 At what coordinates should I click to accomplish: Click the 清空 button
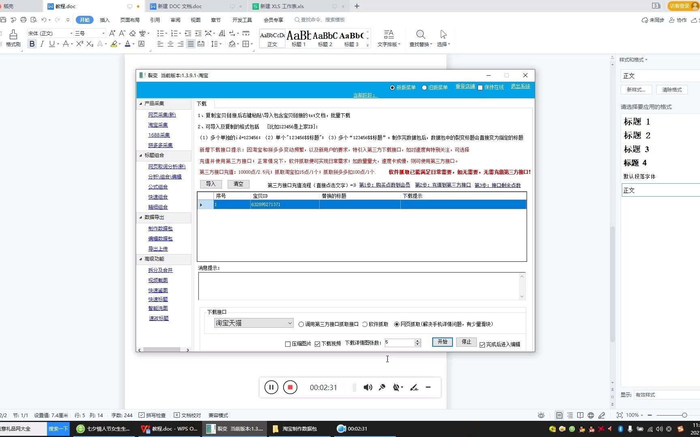tap(238, 184)
